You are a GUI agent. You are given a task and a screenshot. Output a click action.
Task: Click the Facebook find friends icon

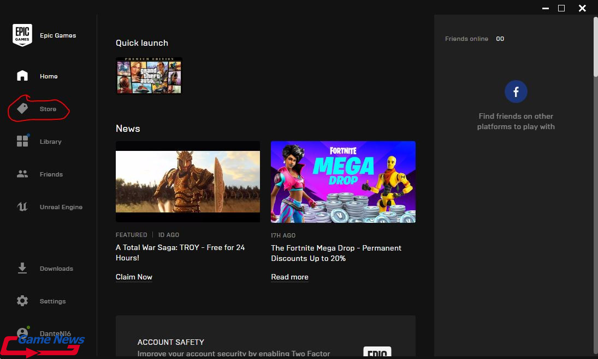[x=516, y=92]
